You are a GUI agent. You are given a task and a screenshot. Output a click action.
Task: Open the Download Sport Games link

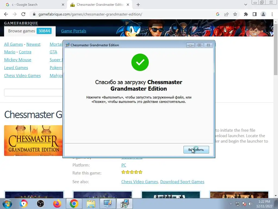[182, 182]
